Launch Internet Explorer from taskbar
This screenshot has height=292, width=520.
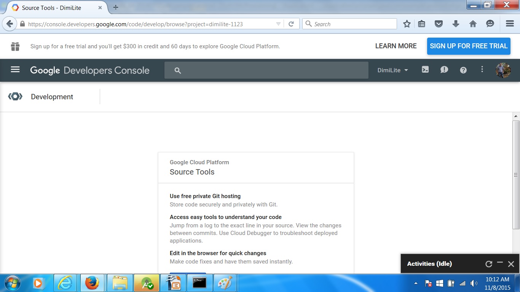tap(65, 283)
